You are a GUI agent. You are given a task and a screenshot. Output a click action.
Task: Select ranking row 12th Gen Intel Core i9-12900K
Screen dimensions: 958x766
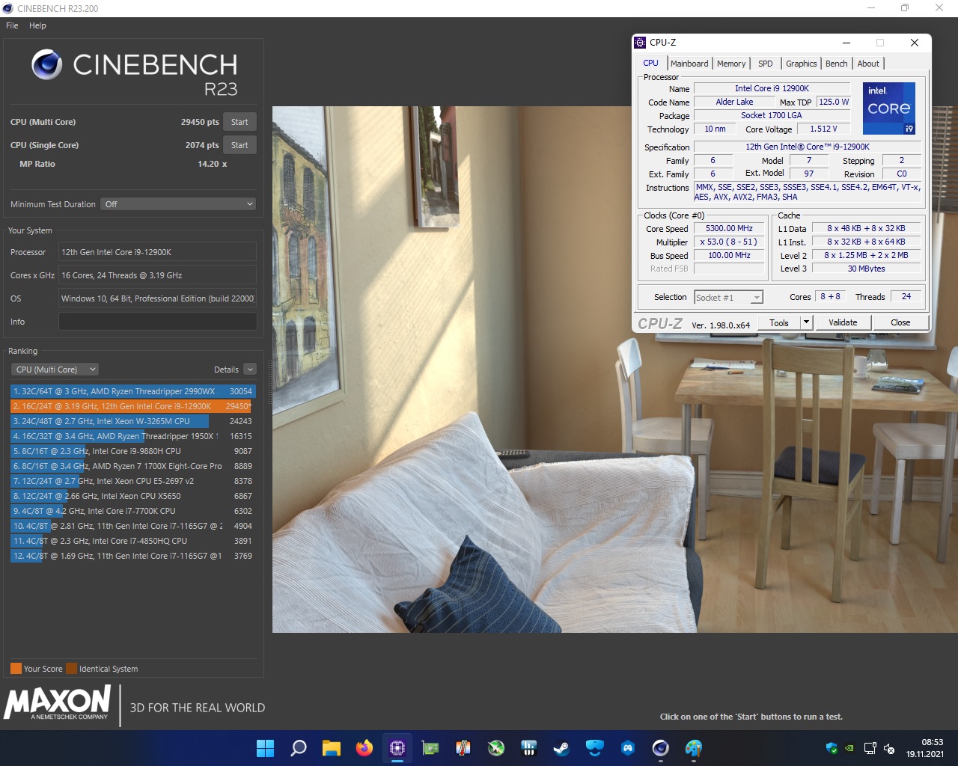[133, 406]
